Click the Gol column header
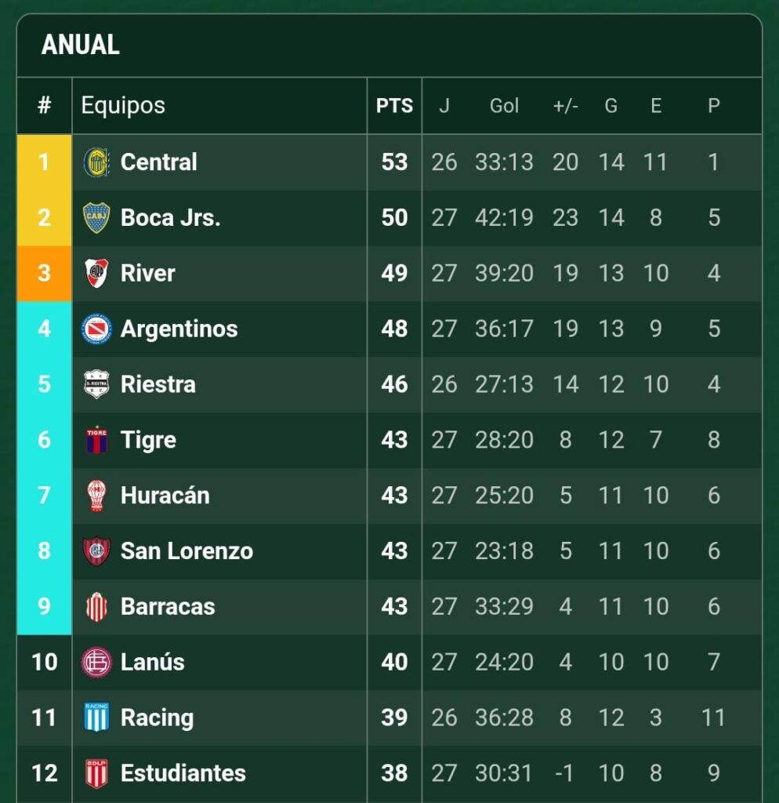 [504, 106]
